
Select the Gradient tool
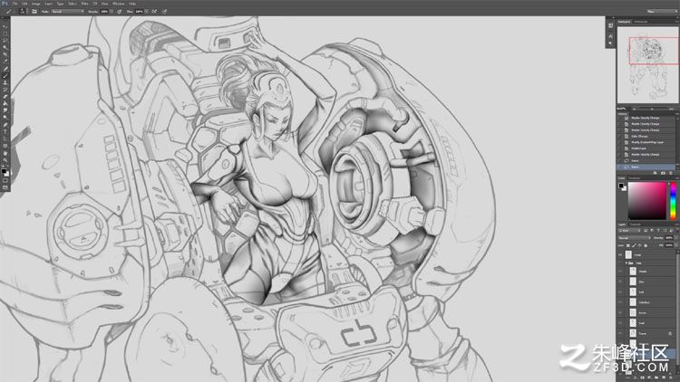click(x=5, y=103)
